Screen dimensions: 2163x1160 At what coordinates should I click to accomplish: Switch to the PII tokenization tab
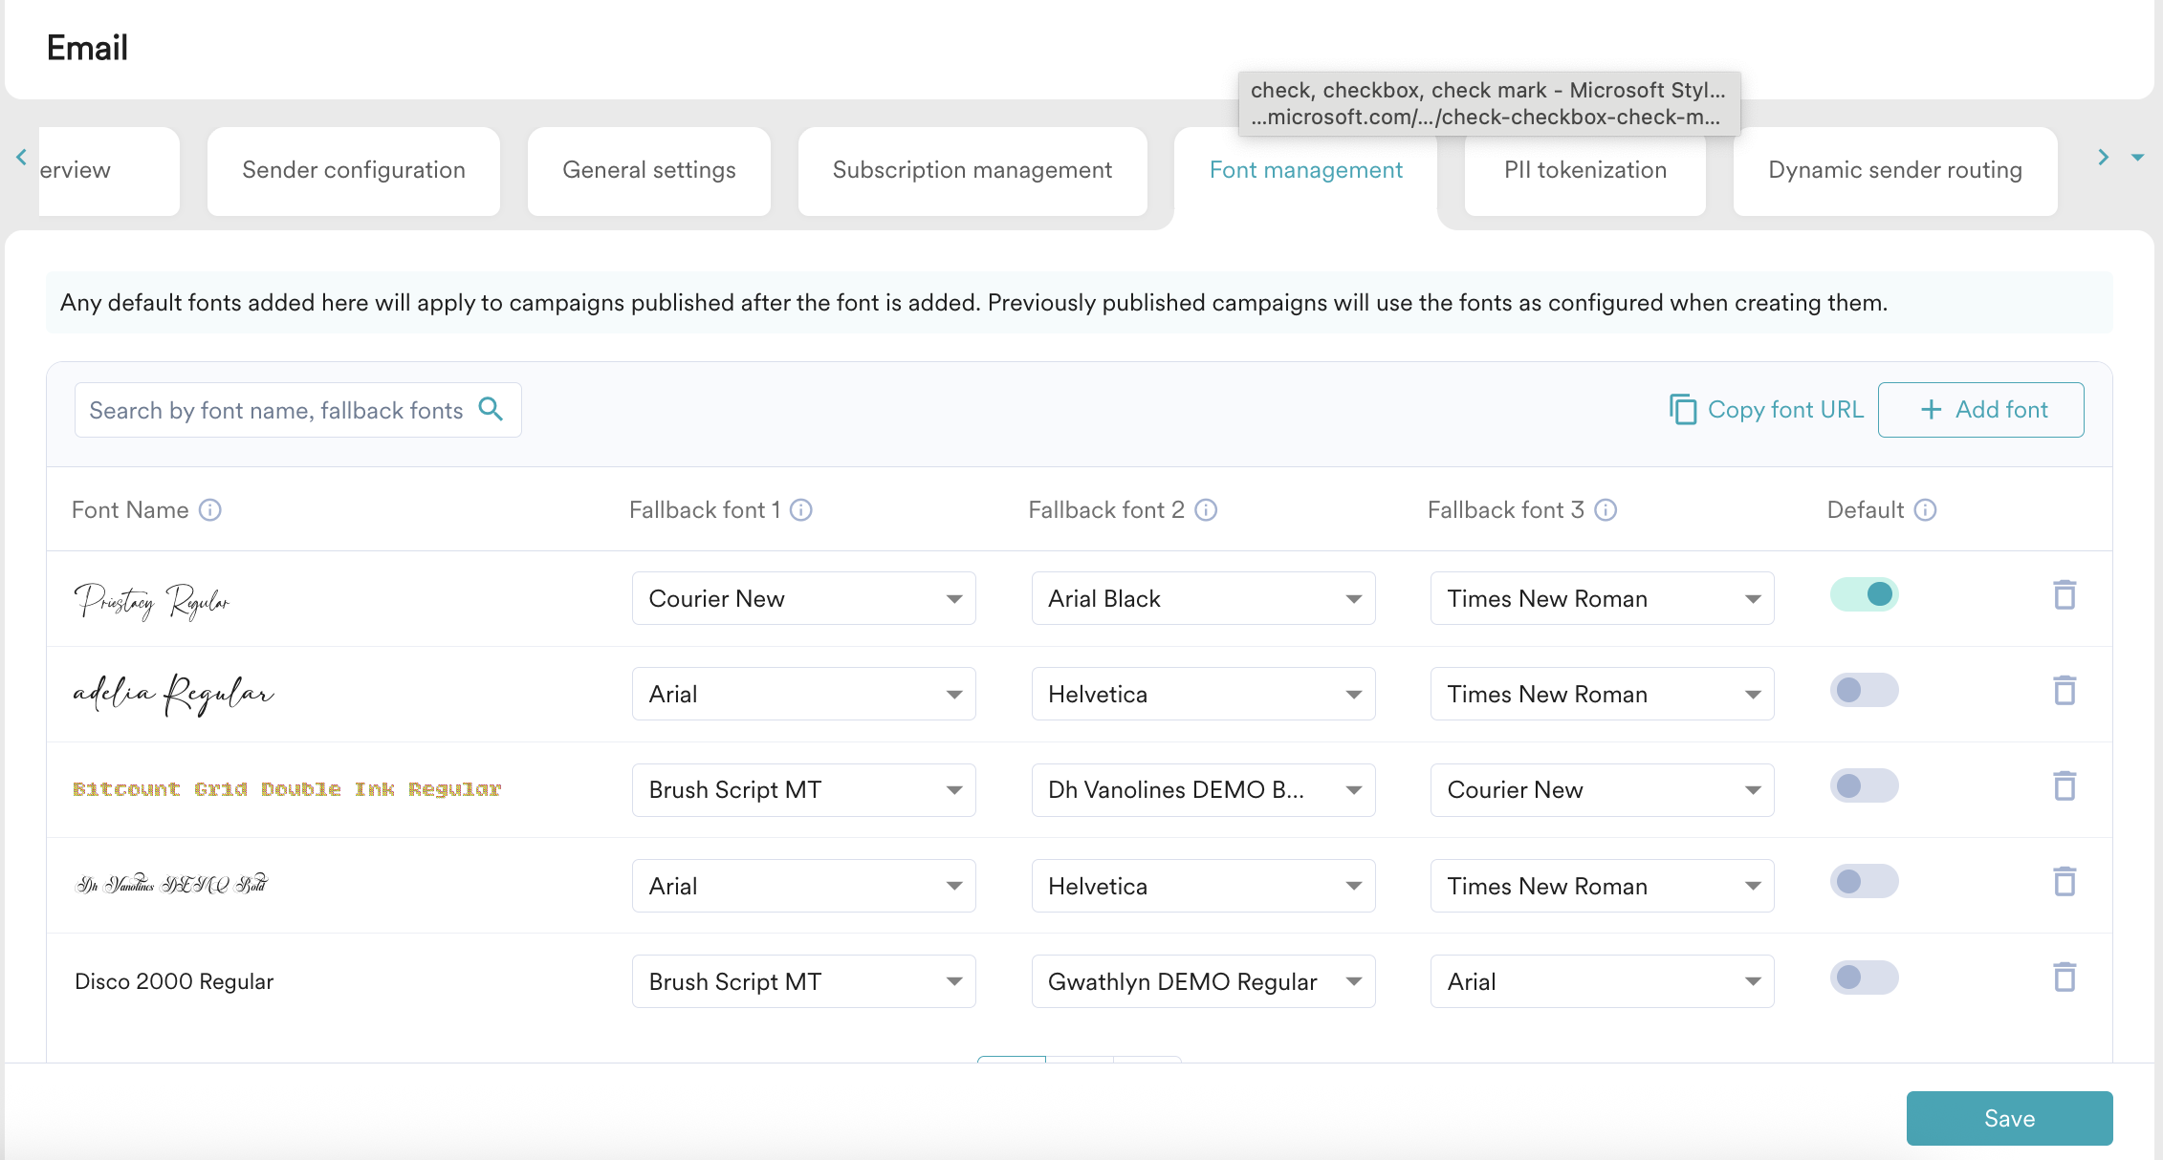coord(1584,170)
